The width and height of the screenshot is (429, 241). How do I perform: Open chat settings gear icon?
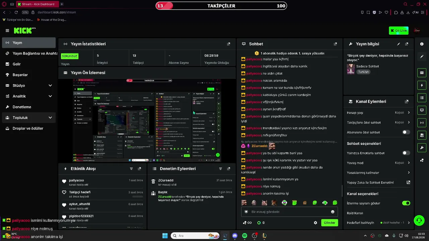pyautogui.click(x=315, y=223)
